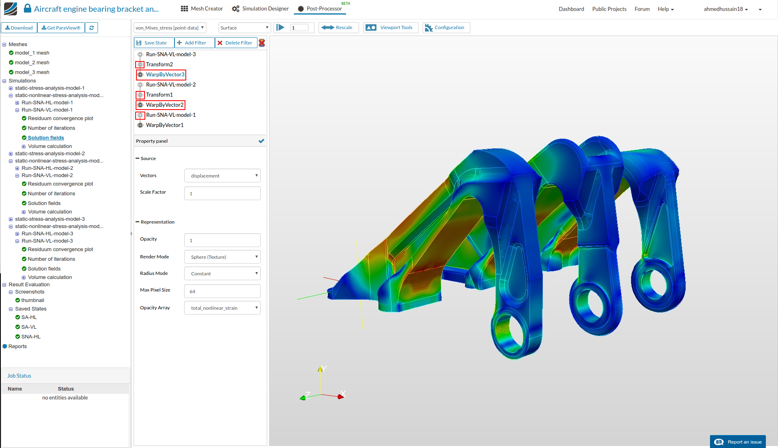Click the refresh icon next to Get ParaView
The height and width of the screenshot is (448, 778).
click(x=91, y=28)
